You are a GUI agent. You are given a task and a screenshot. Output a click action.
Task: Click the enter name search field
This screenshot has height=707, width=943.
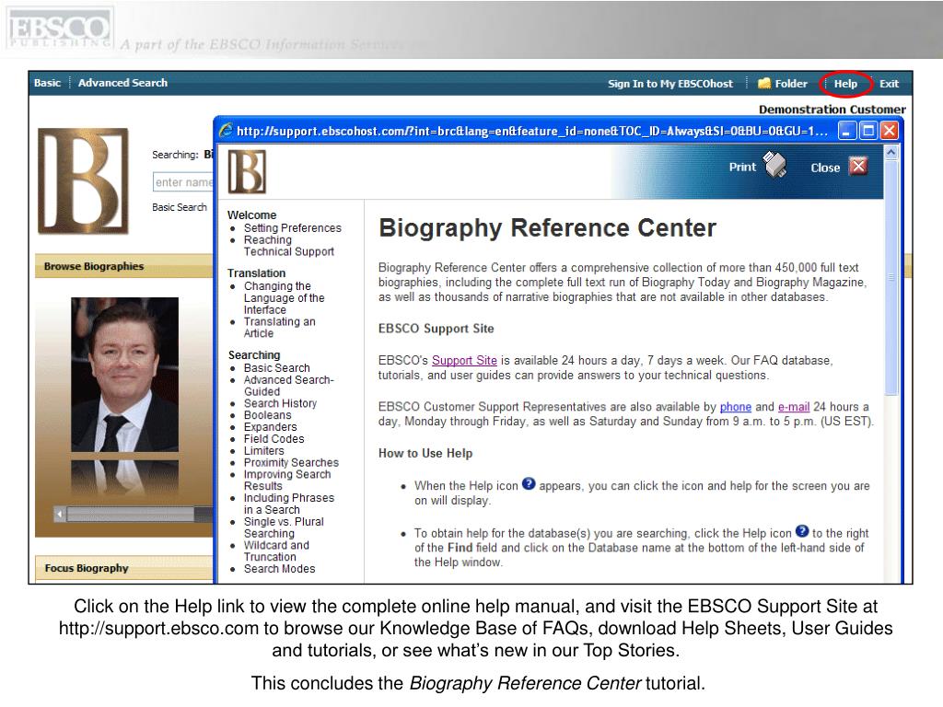click(x=183, y=182)
